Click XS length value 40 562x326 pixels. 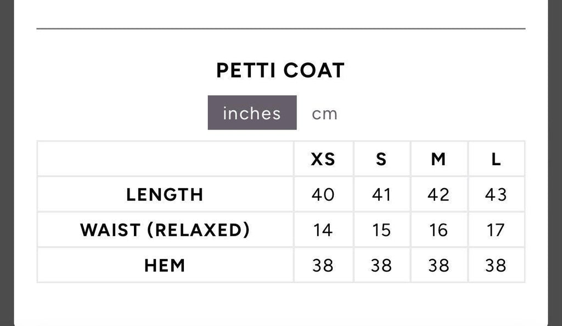(323, 194)
